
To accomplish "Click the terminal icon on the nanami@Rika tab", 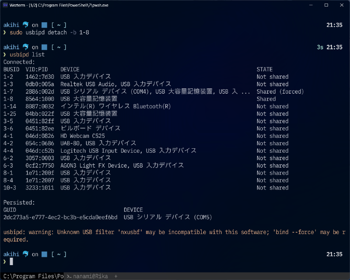I will [70, 276].
